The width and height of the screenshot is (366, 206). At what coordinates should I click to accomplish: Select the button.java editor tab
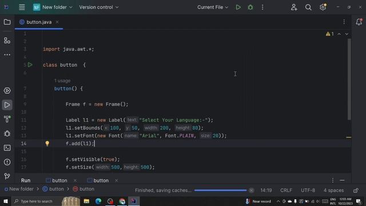pos(39,22)
